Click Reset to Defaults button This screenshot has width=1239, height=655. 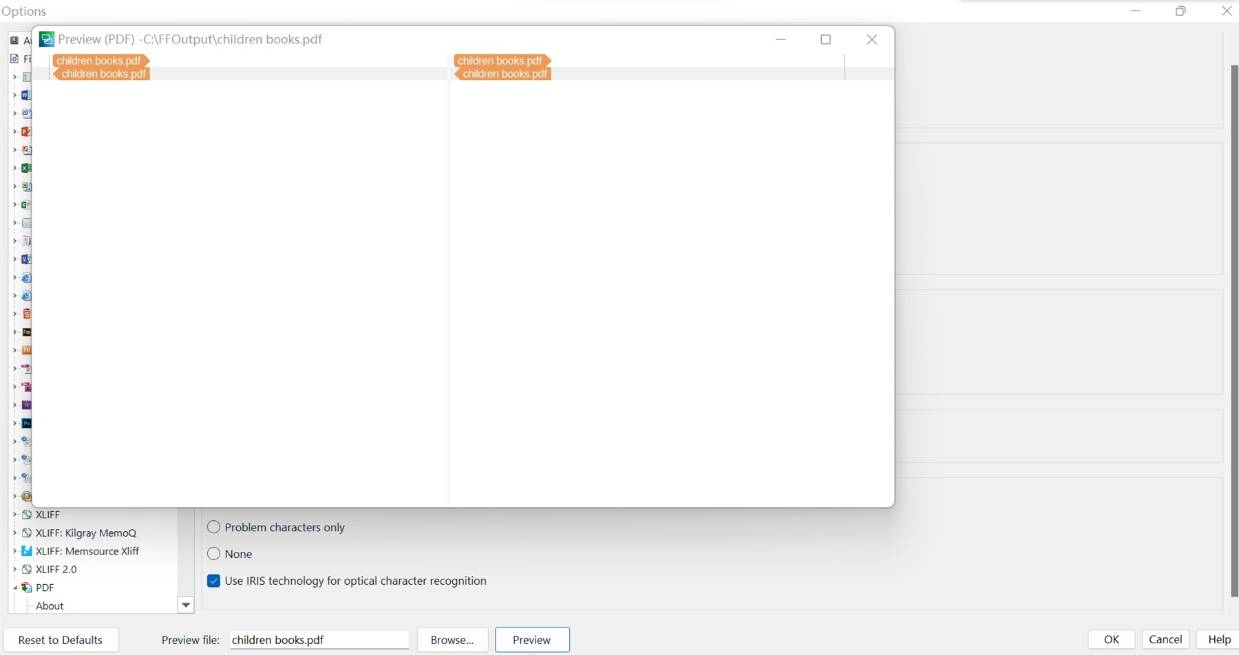pos(61,640)
